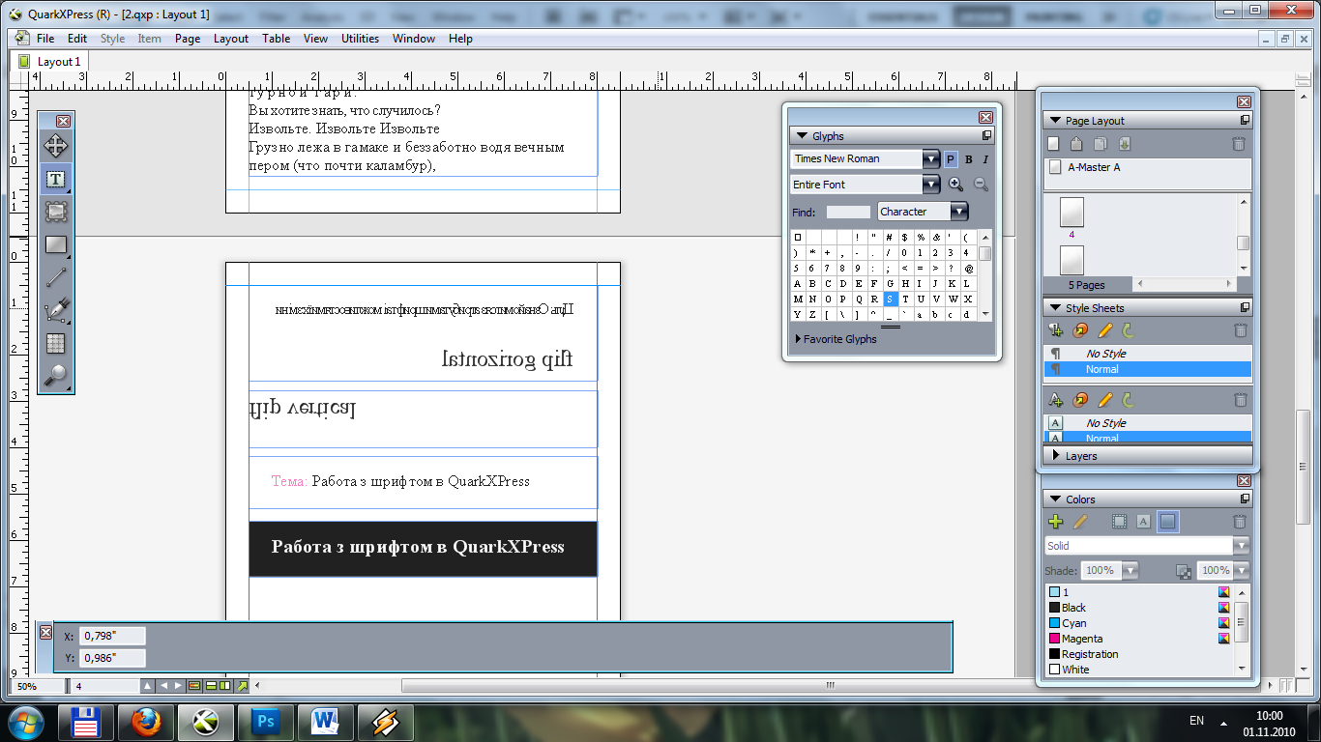Open Times New Roman font dropdown

pos(931,159)
